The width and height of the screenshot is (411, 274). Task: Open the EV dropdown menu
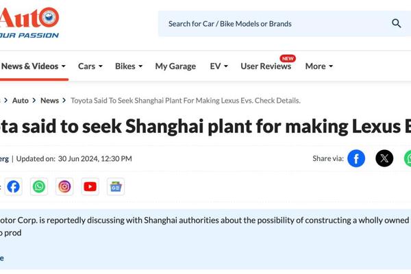(x=219, y=66)
